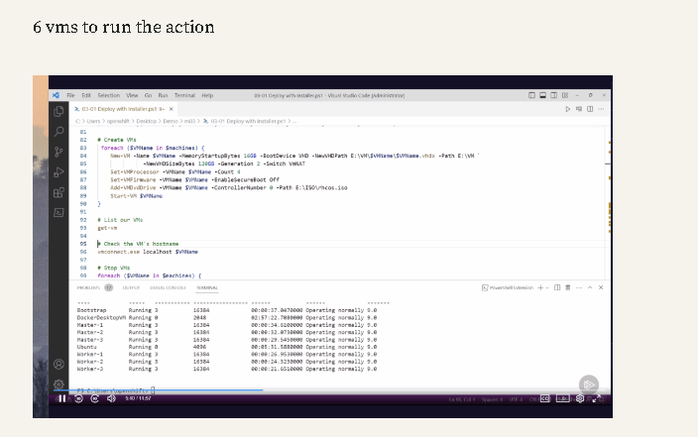
Task: Maximize the panel with the chevron up
Action: click(x=590, y=288)
